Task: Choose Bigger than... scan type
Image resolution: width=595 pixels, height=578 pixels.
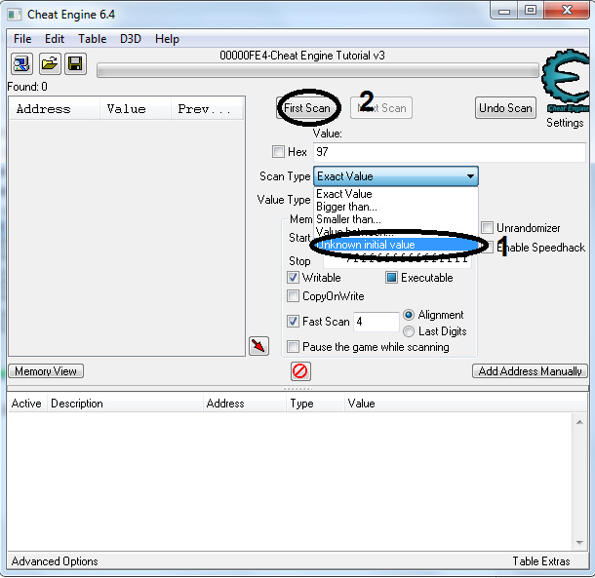Action: pyautogui.click(x=395, y=207)
